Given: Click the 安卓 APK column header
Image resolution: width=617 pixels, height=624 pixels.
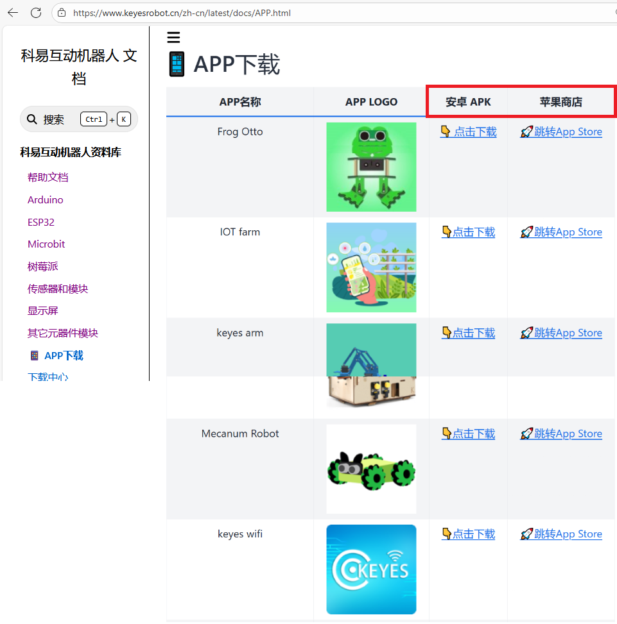Looking at the screenshot, I should (469, 102).
